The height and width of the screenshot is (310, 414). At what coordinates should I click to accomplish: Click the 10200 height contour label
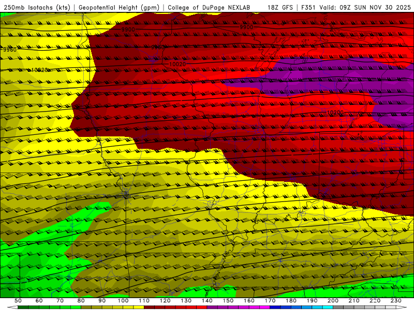335,113
